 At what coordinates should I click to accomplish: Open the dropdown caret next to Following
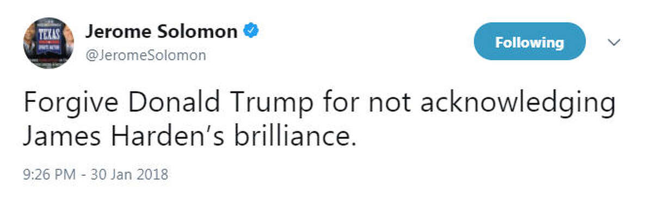click(x=613, y=42)
